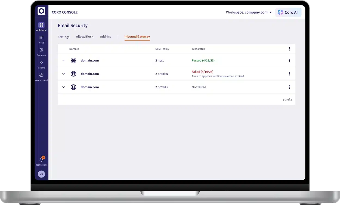Open the YS user avatar
Image resolution: width=340 pixels, height=205 pixels.
(41, 174)
